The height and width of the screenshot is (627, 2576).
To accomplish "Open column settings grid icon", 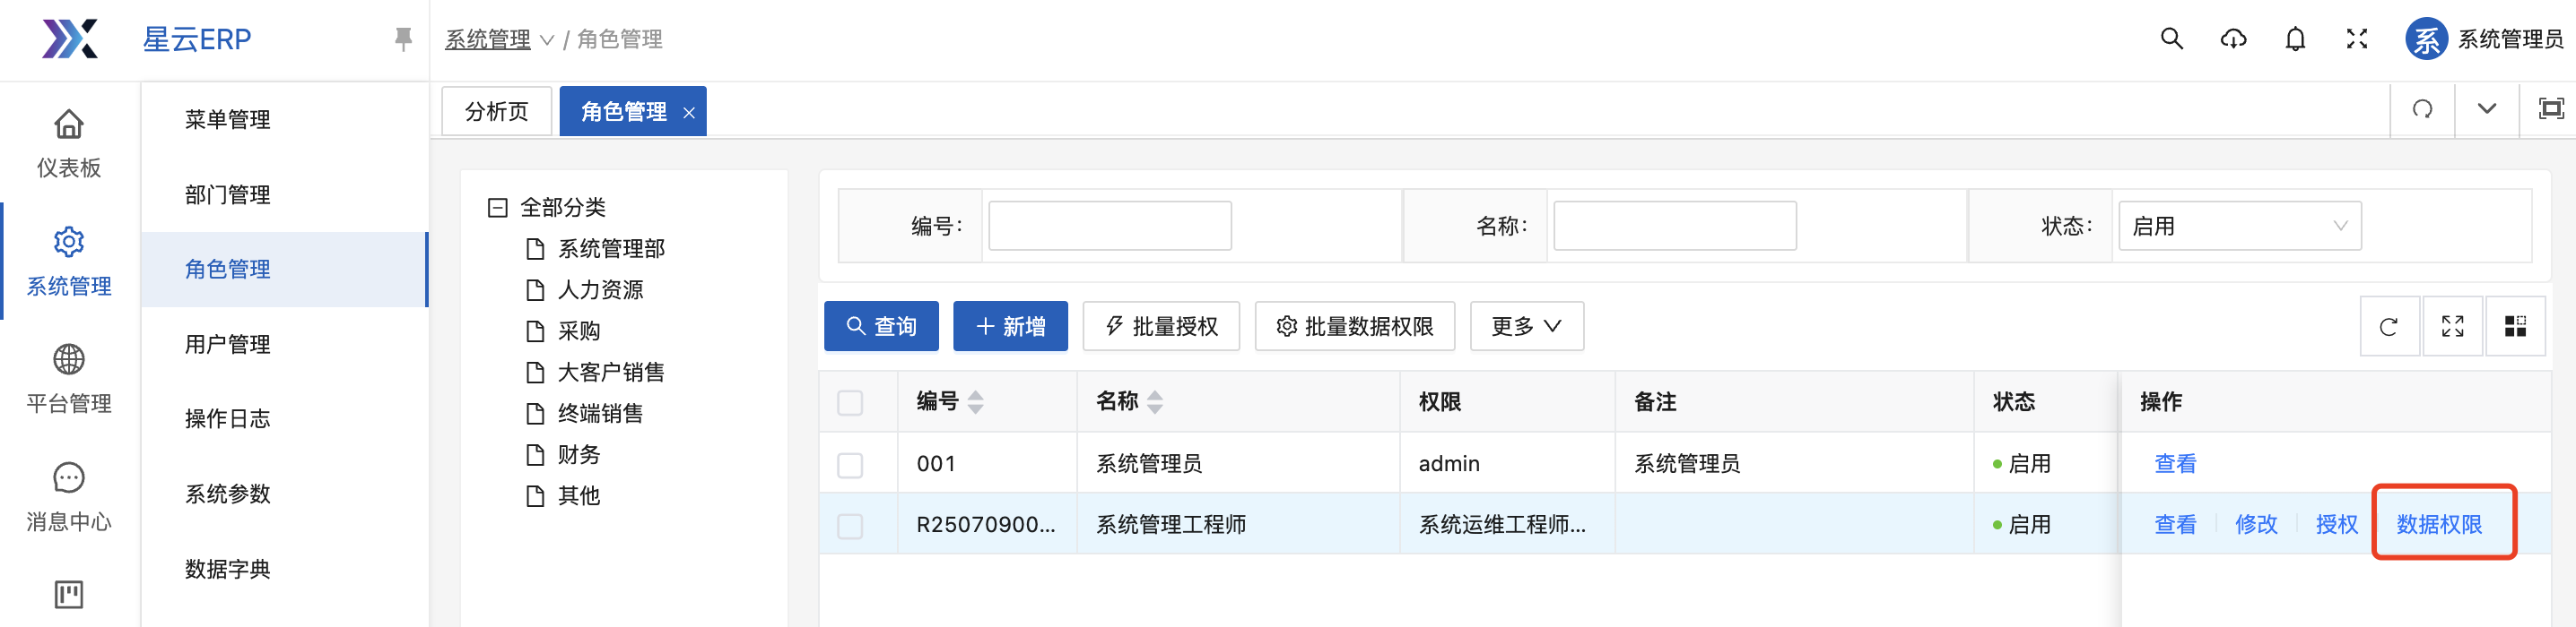I will point(2514,326).
